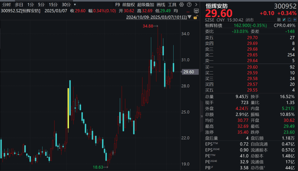Expand toolbar with right arrow chevron

[196, 5]
